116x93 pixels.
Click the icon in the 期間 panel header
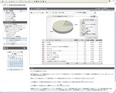24,48
